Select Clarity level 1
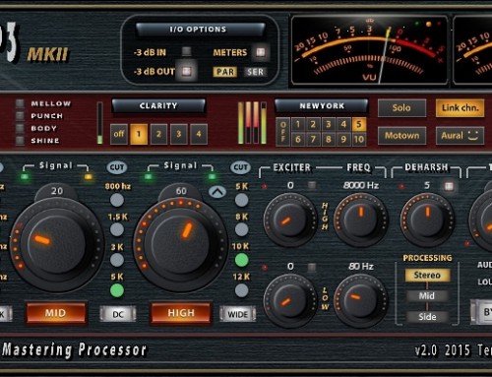Screen dimensions: 492x377 (139, 134)
